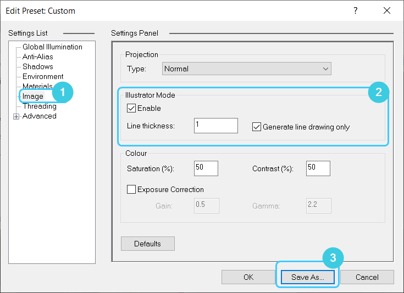Select Environment in the settings tree
Viewport: 404px width, 293px height.
coord(43,76)
